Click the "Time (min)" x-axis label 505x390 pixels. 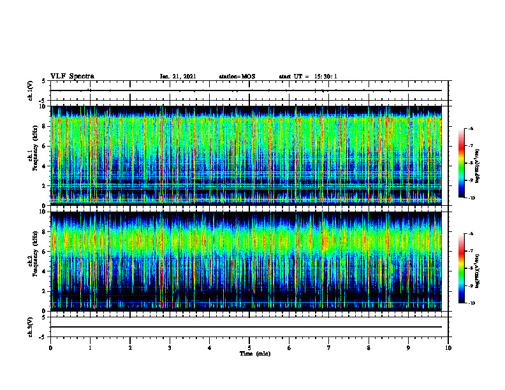(x=255, y=354)
